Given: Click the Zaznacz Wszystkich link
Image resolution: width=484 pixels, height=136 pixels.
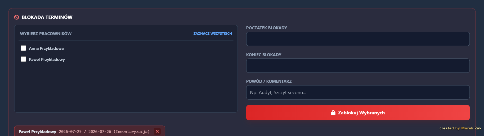Looking at the screenshot, I should pos(213,33).
